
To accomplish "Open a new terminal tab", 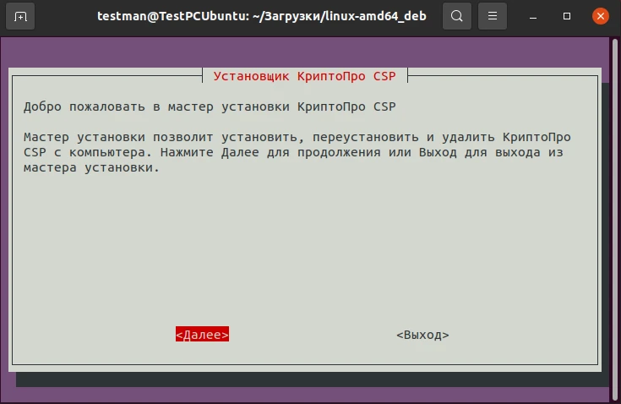I will tap(20, 16).
